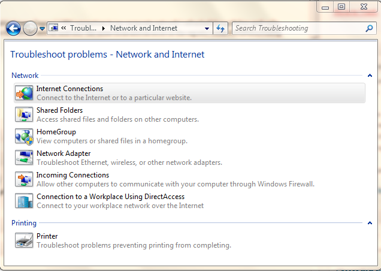Open the Internet Connections troubleshooter
Screen dimensions: 381x271
(69, 89)
